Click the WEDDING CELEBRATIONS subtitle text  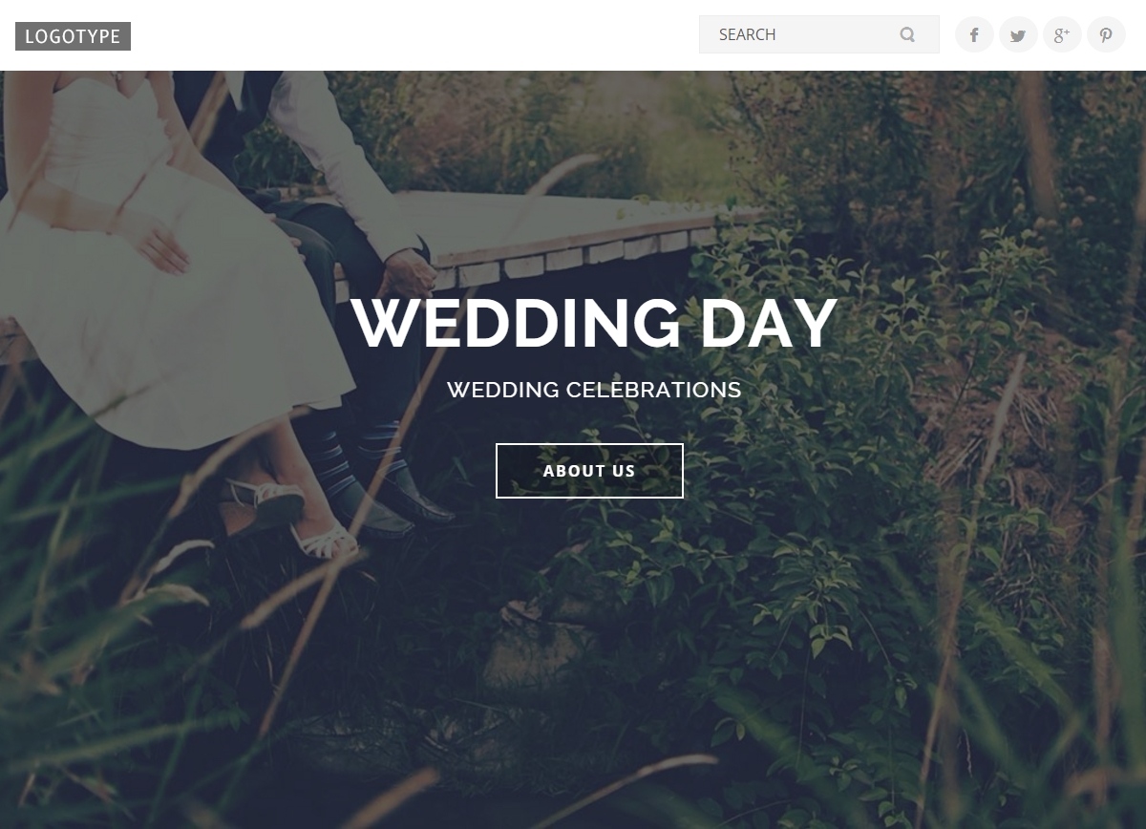point(594,390)
